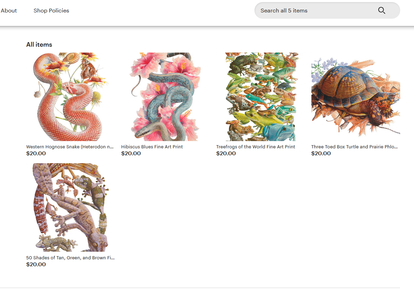Click the $20.00 price under Western Hognose Snake

coord(36,154)
